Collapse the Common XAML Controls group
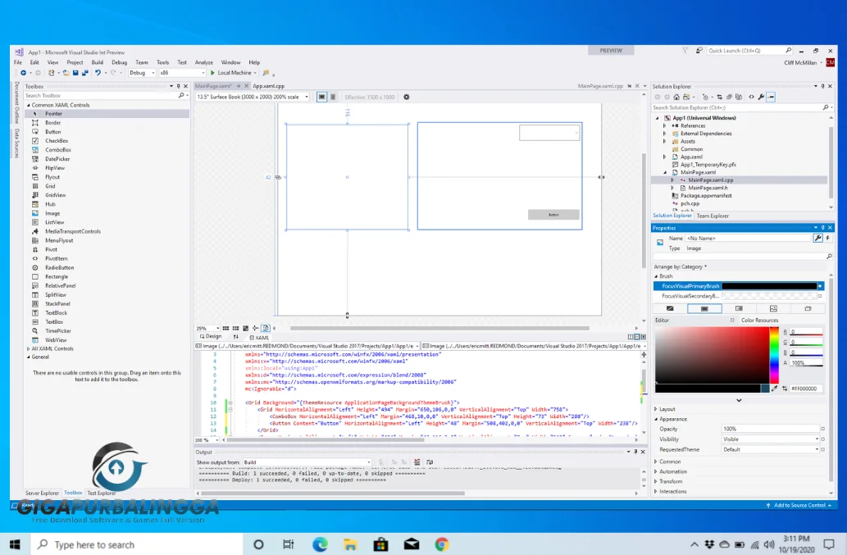This screenshot has width=847, height=555. point(29,105)
